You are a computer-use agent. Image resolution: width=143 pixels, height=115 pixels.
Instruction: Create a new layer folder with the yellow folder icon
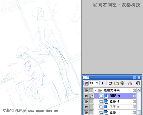[x=116, y=83]
